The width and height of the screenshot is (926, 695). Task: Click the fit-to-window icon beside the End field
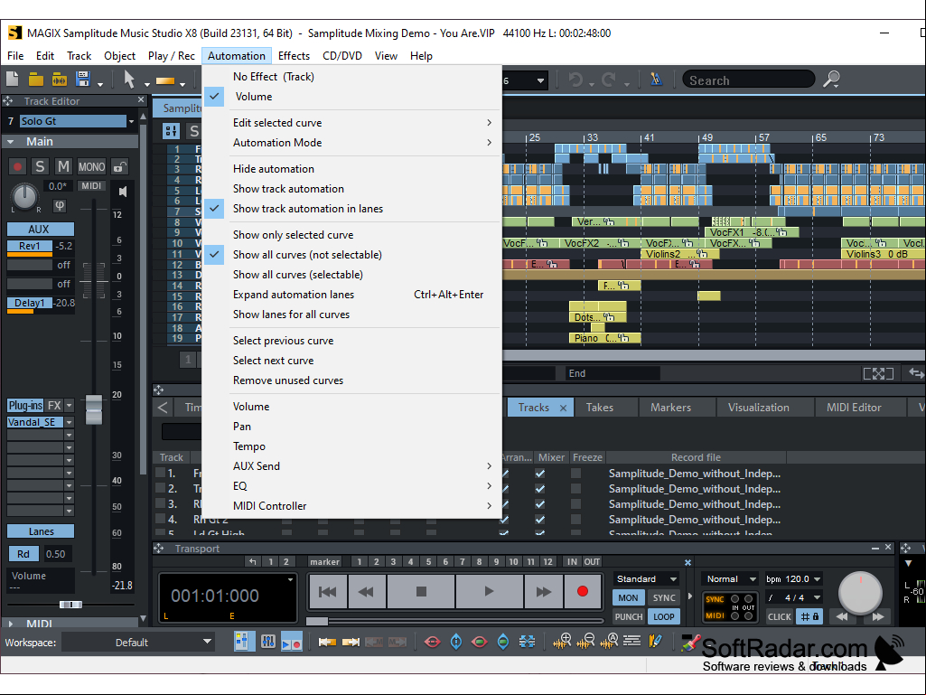tap(878, 373)
